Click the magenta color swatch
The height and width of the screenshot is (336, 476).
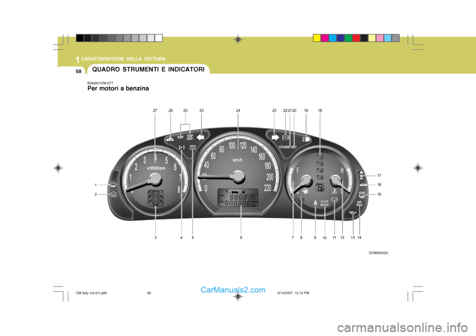(x=325, y=38)
